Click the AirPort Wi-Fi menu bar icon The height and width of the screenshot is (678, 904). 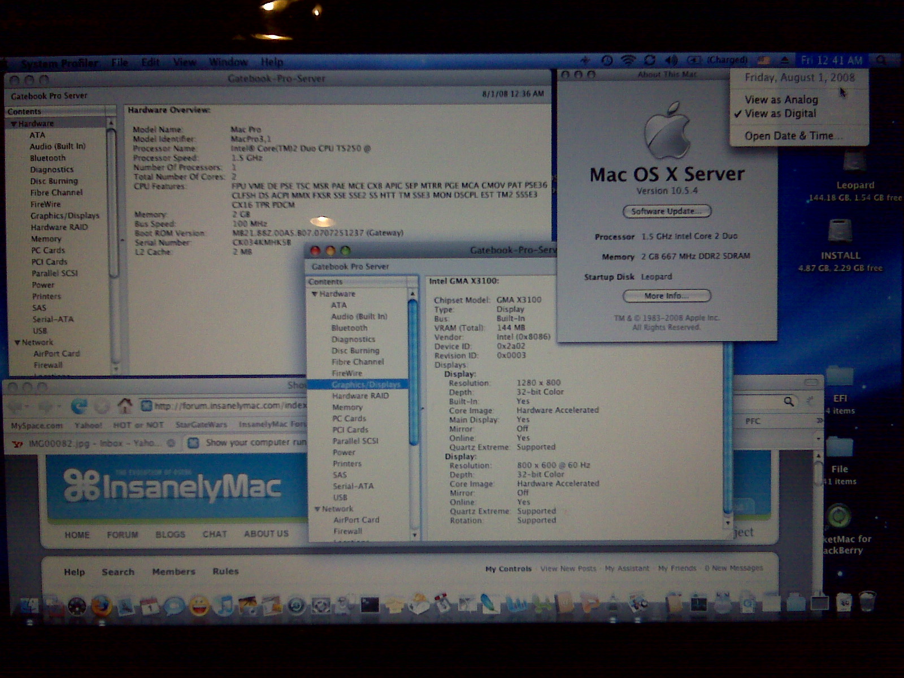coord(628,60)
